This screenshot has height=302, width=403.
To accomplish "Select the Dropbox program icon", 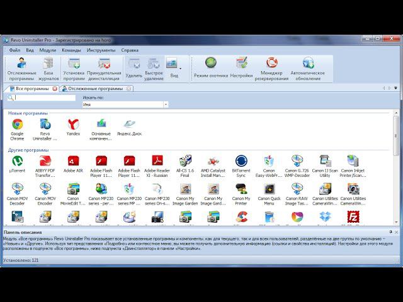I will point(325,217).
